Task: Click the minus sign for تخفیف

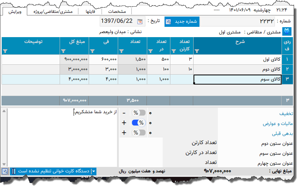Action: [x=124, y=113]
